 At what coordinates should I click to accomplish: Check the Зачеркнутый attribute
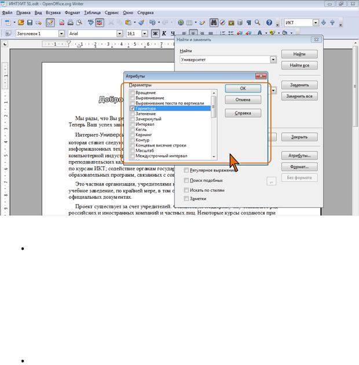[x=133, y=119]
